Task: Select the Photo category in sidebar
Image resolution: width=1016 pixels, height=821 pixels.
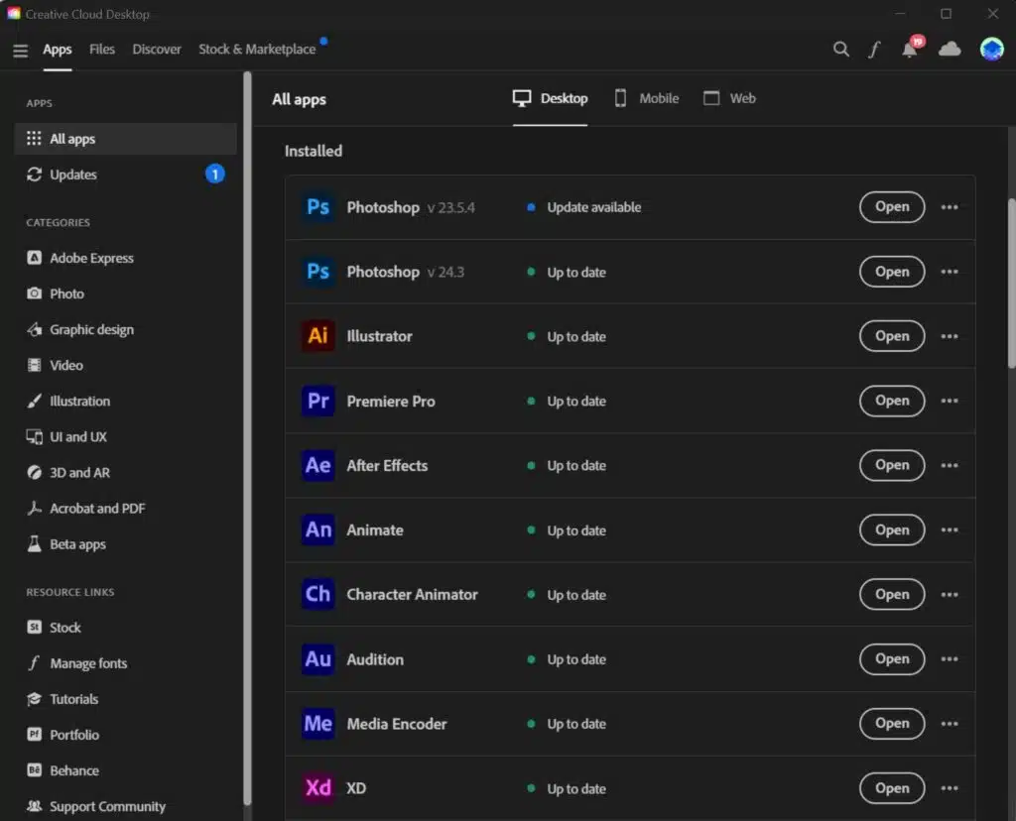Action: coord(66,293)
